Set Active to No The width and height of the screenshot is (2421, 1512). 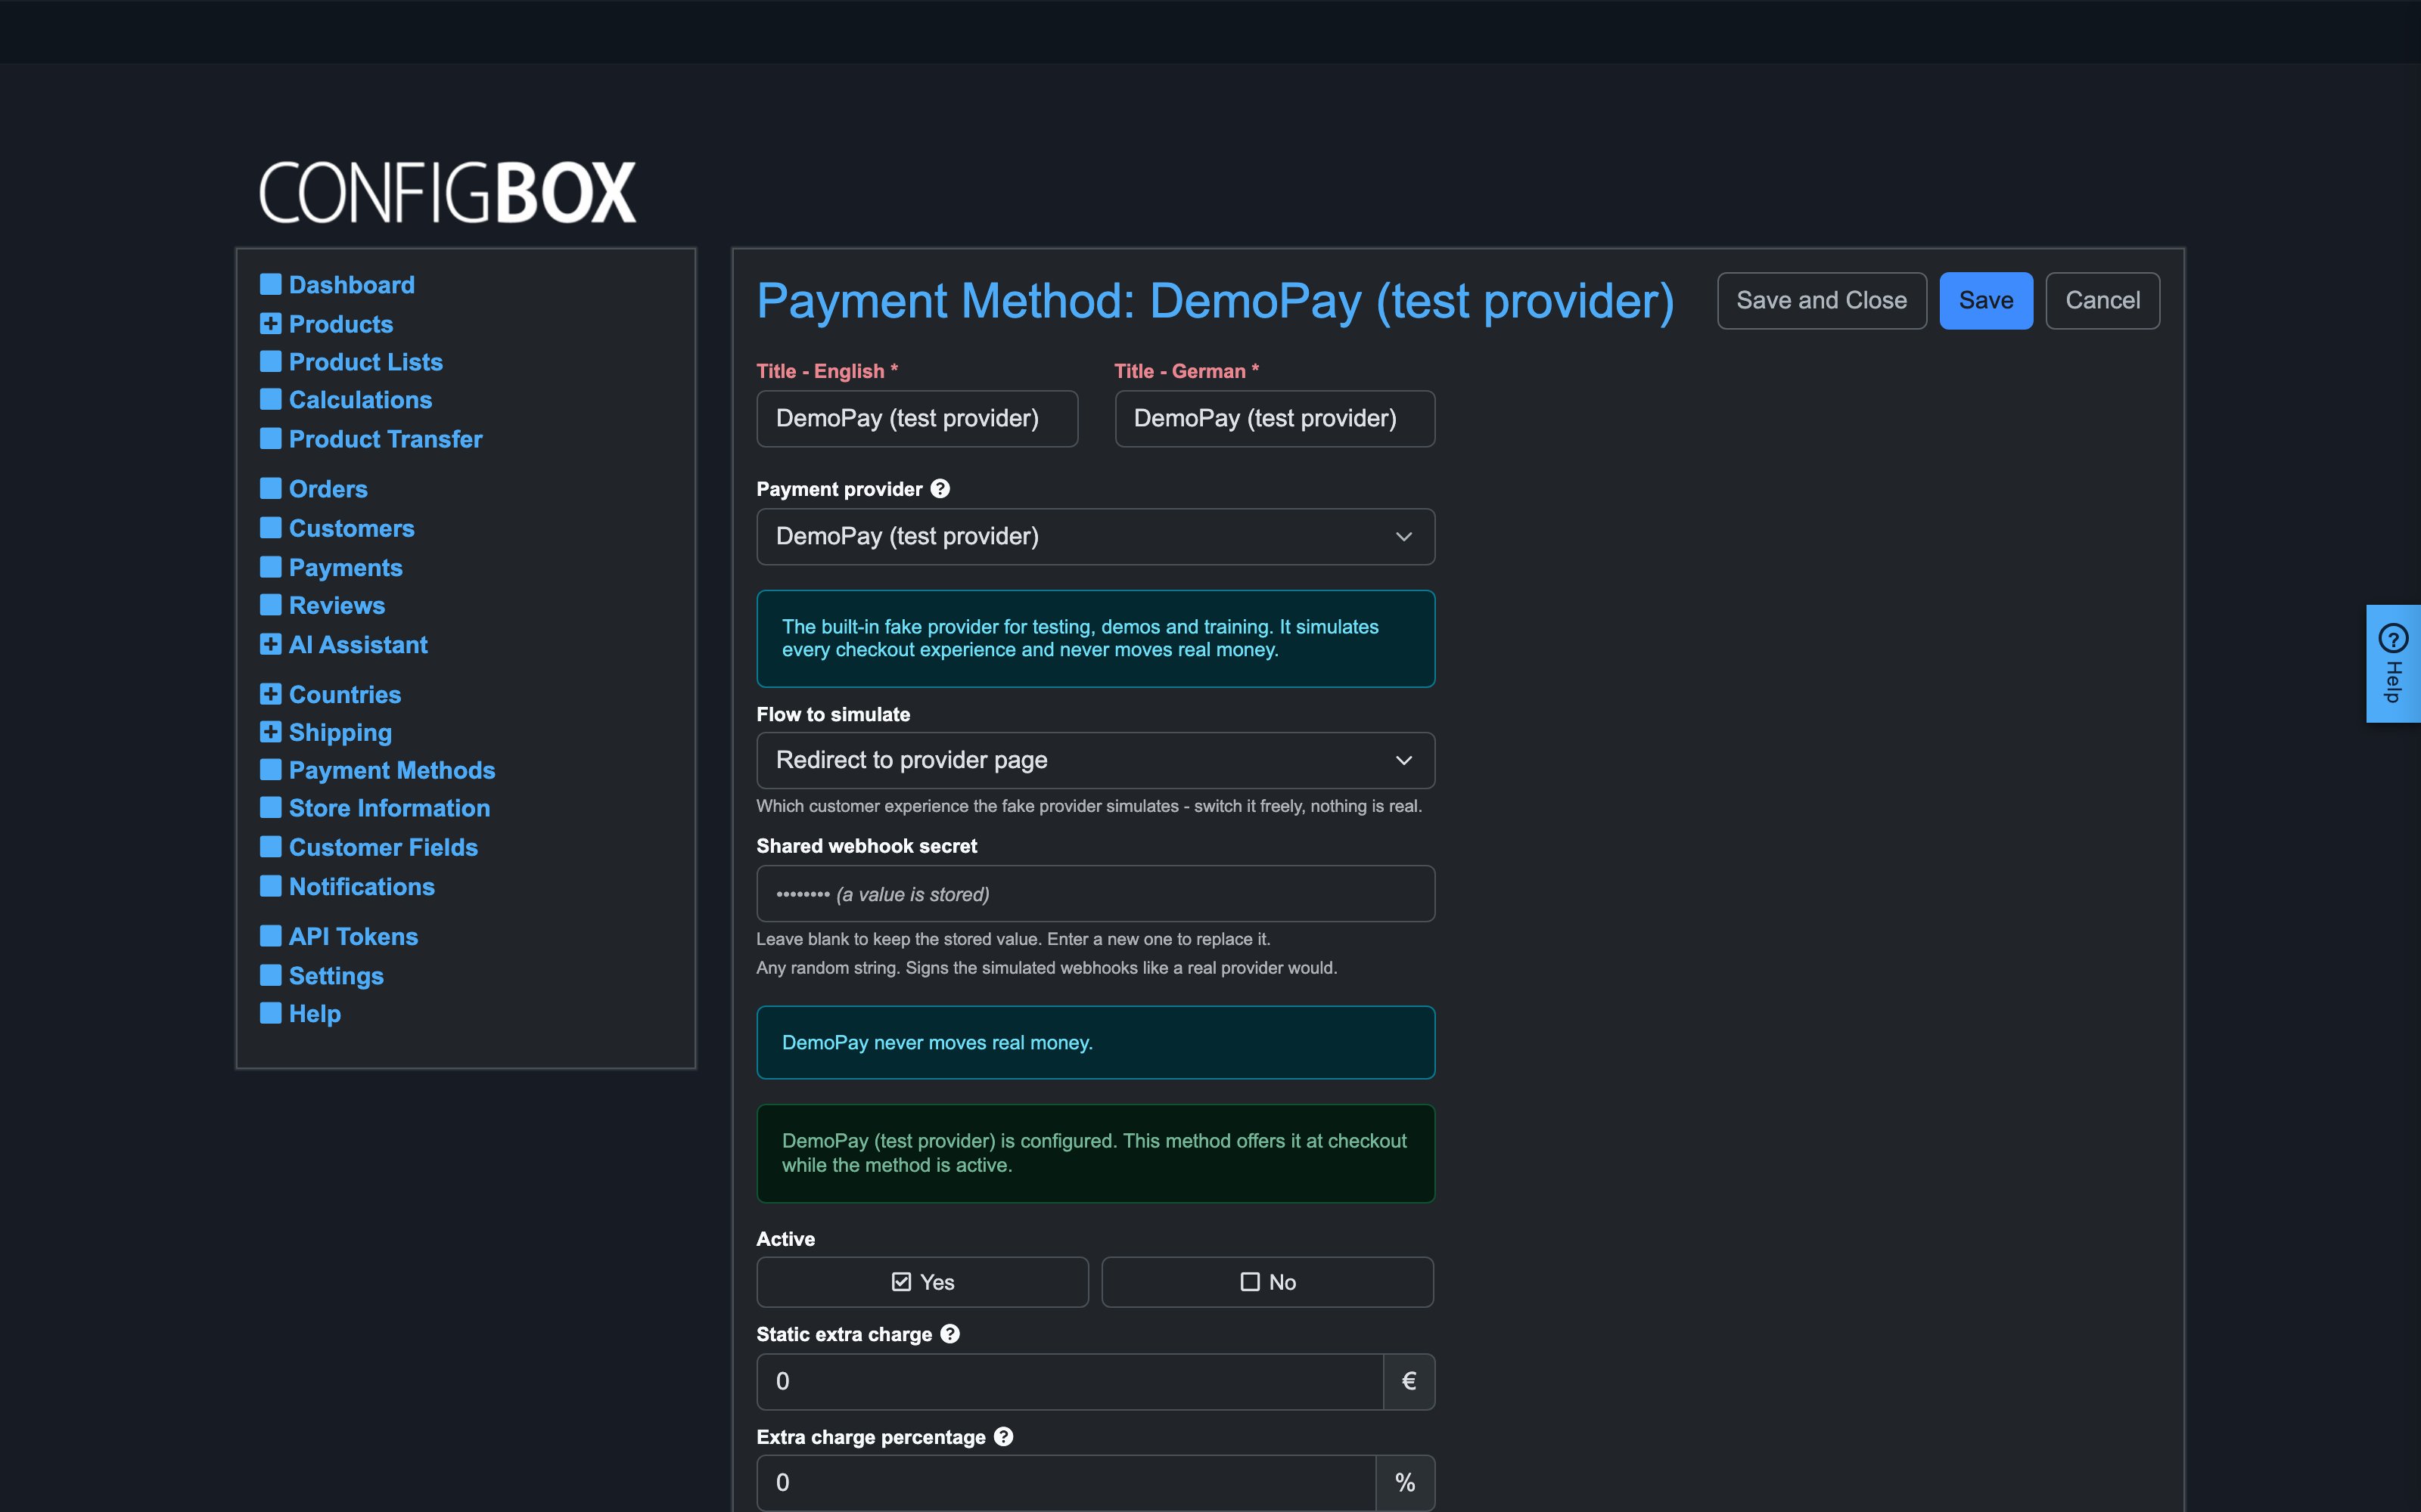[1267, 1282]
